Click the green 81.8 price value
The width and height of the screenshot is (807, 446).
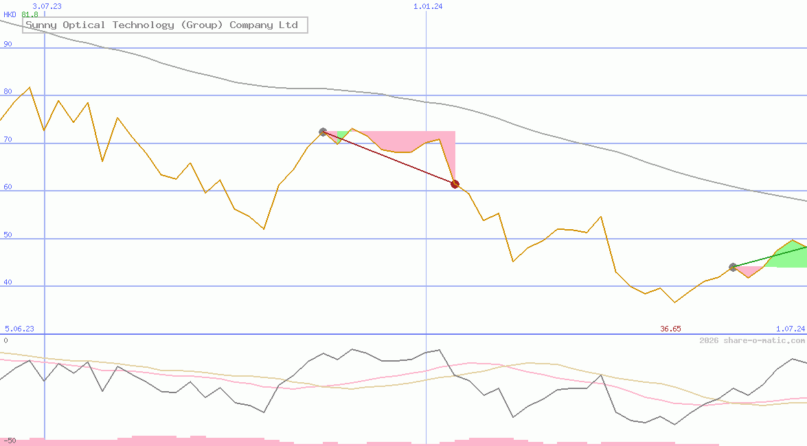point(30,14)
